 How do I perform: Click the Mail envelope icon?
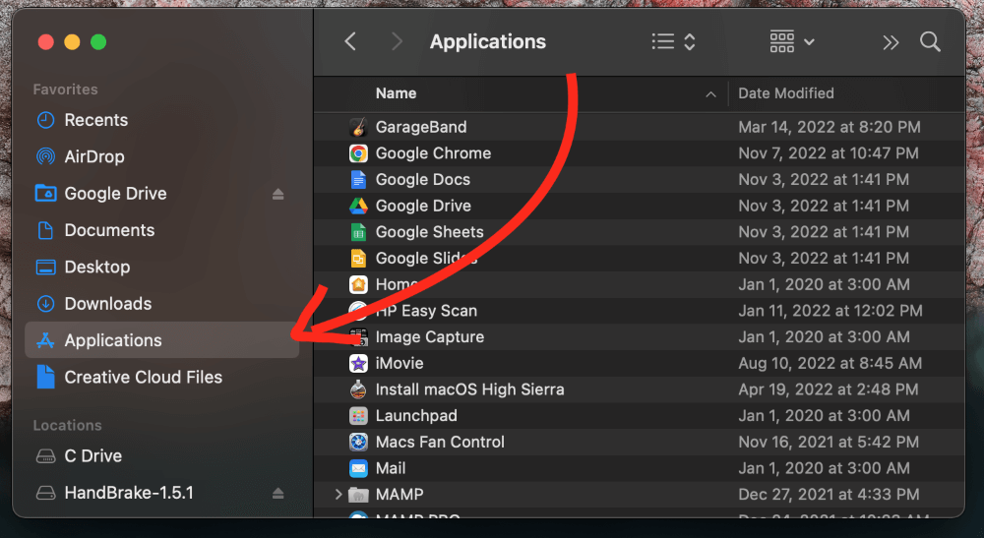click(x=358, y=468)
